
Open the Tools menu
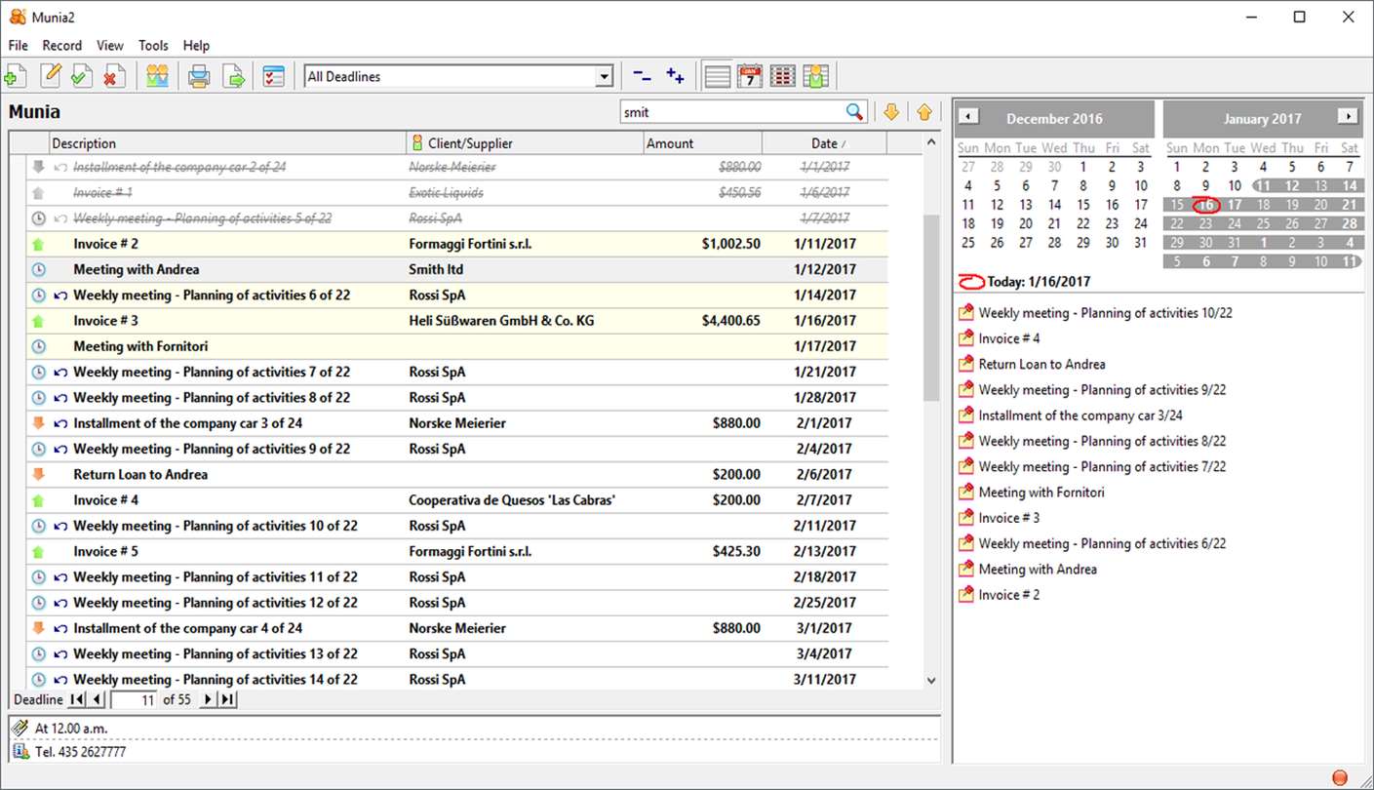point(153,46)
